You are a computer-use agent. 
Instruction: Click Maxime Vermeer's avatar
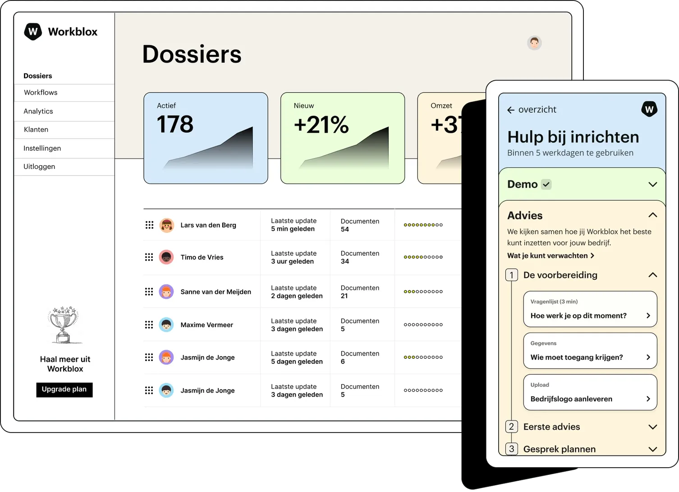tap(166, 325)
